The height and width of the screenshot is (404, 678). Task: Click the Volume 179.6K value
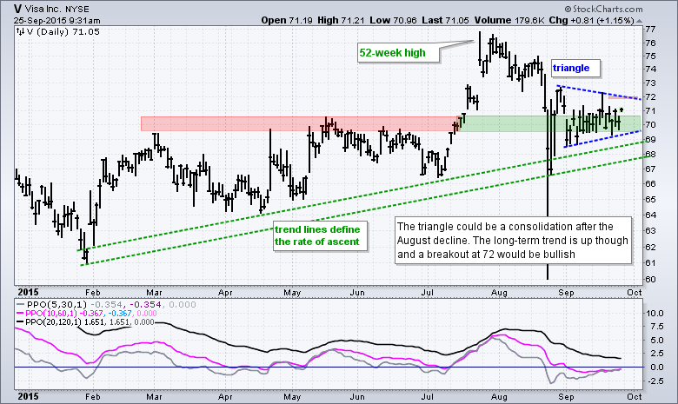pyautogui.click(x=509, y=20)
